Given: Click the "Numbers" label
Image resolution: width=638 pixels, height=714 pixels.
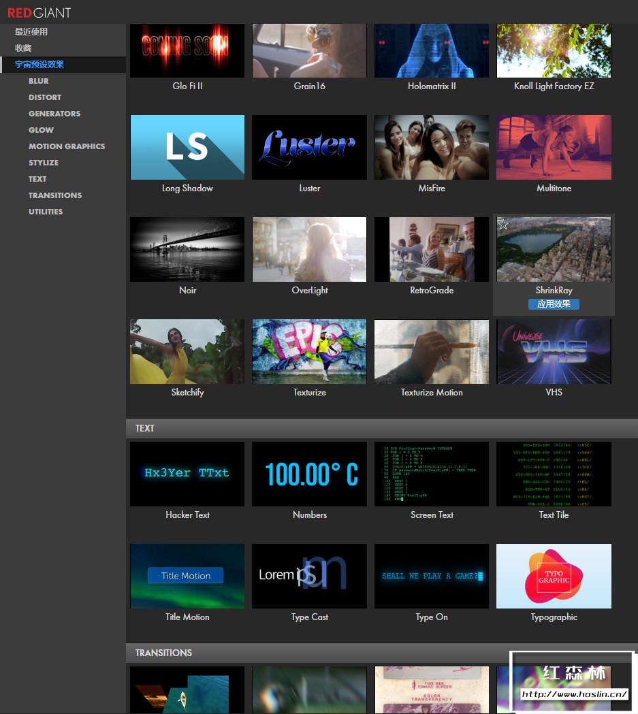Looking at the screenshot, I should click(x=309, y=515).
